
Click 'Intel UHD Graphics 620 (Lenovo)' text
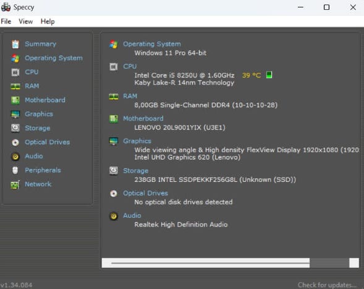click(187, 157)
